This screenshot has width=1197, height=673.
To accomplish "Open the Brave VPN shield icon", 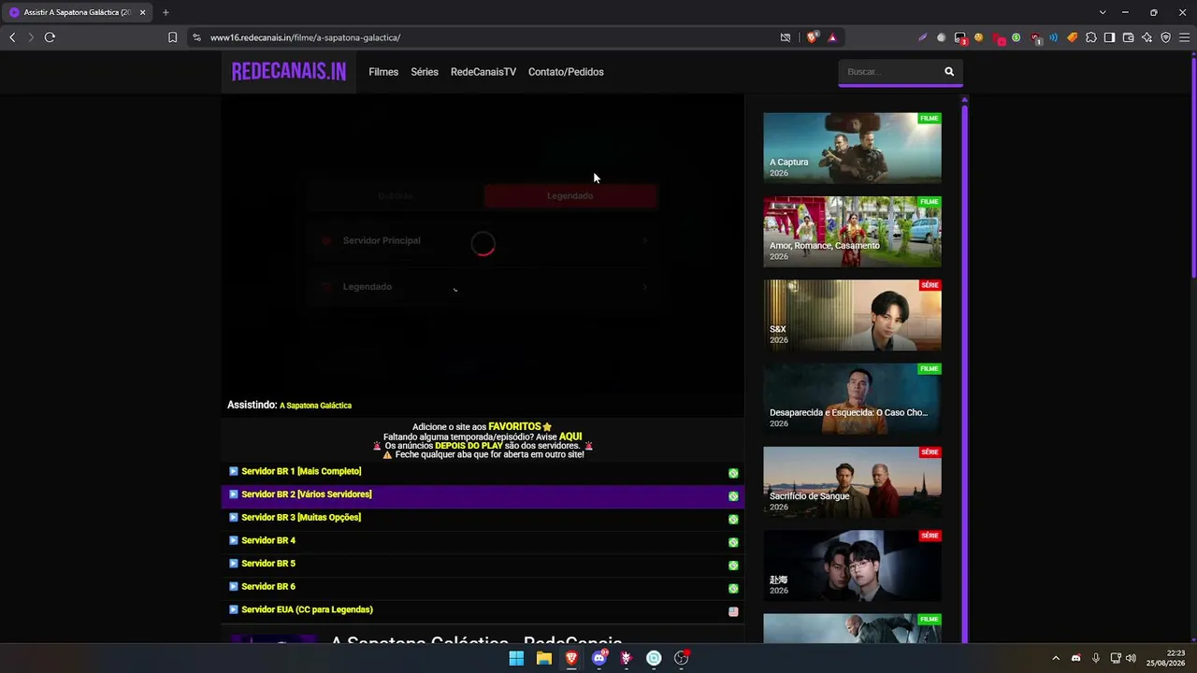I will tap(1165, 37).
